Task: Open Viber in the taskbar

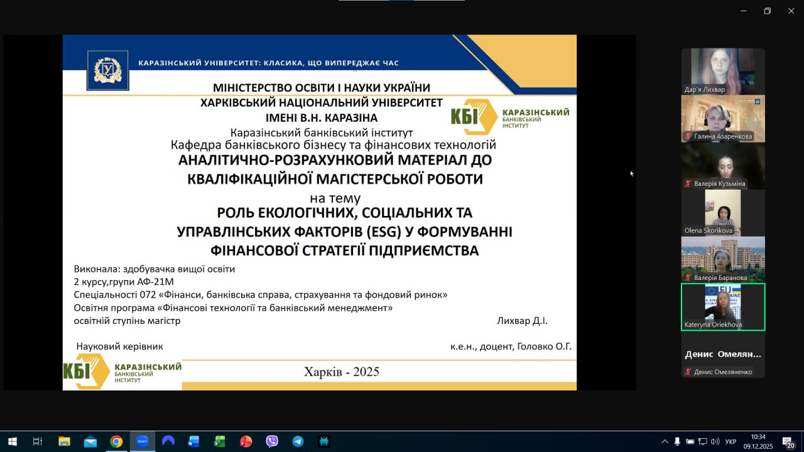Action: (272, 441)
